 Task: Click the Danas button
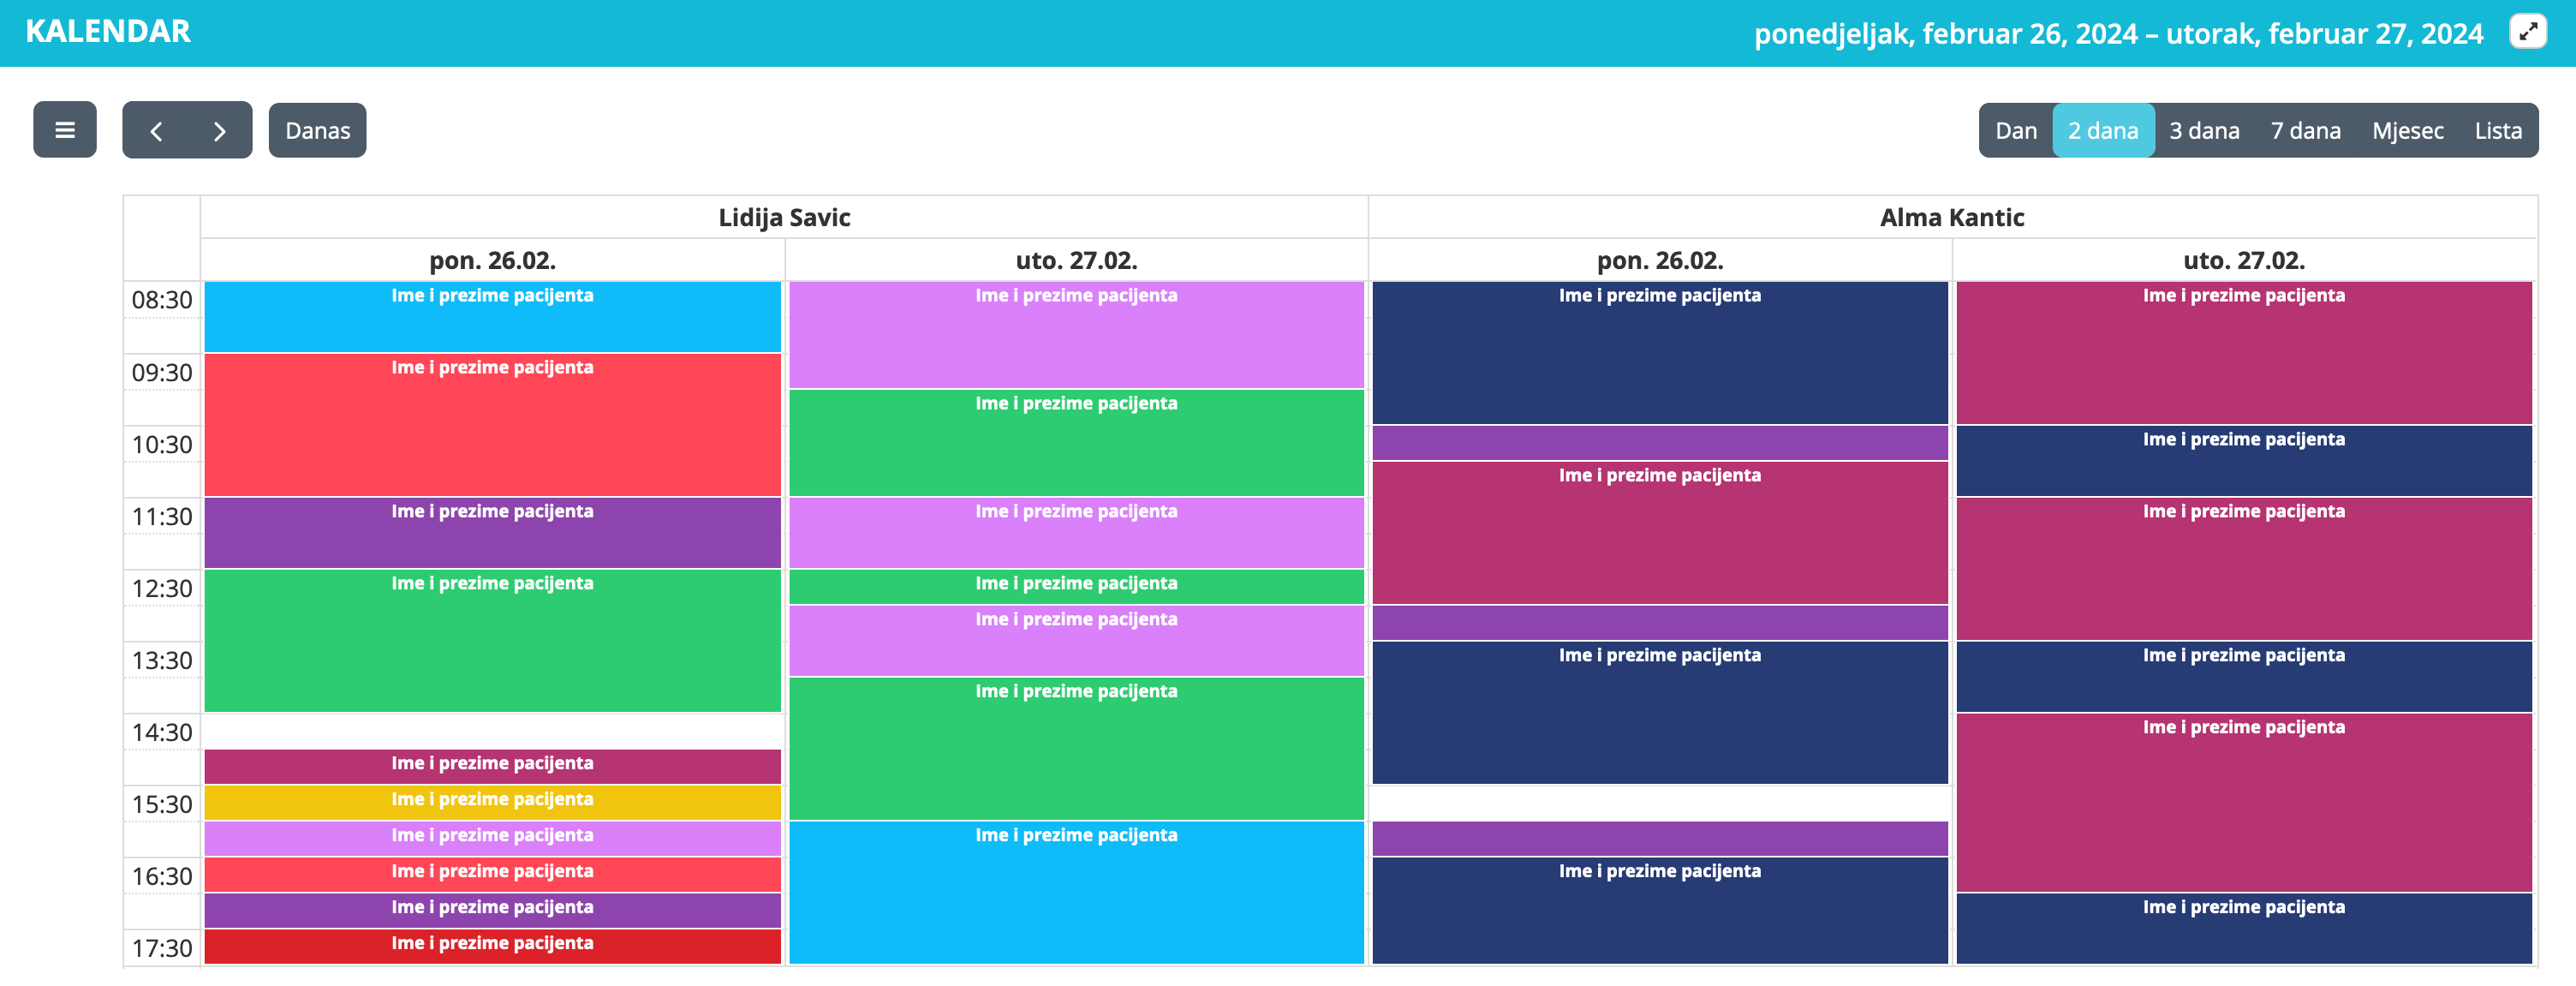pyautogui.click(x=317, y=131)
